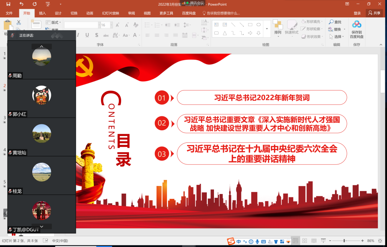Open Arrange (排列) shapes tool
This screenshot has width=387, height=247.
pos(278,28)
